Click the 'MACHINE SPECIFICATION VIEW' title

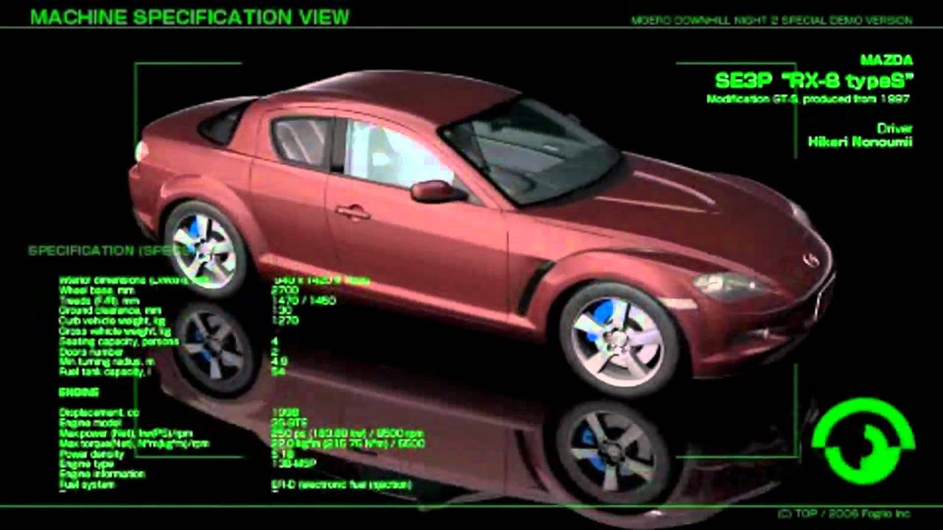(190, 17)
